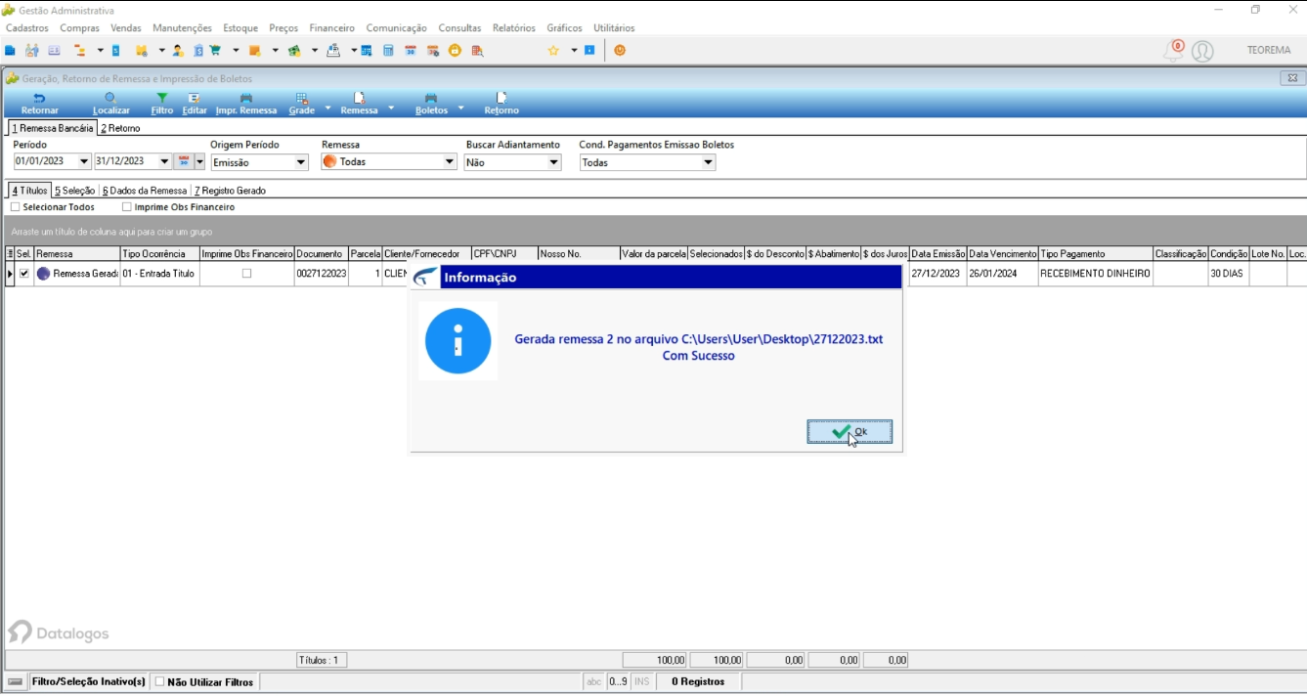
Task: Click the people icon in main toolbar
Action: (x=32, y=50)
